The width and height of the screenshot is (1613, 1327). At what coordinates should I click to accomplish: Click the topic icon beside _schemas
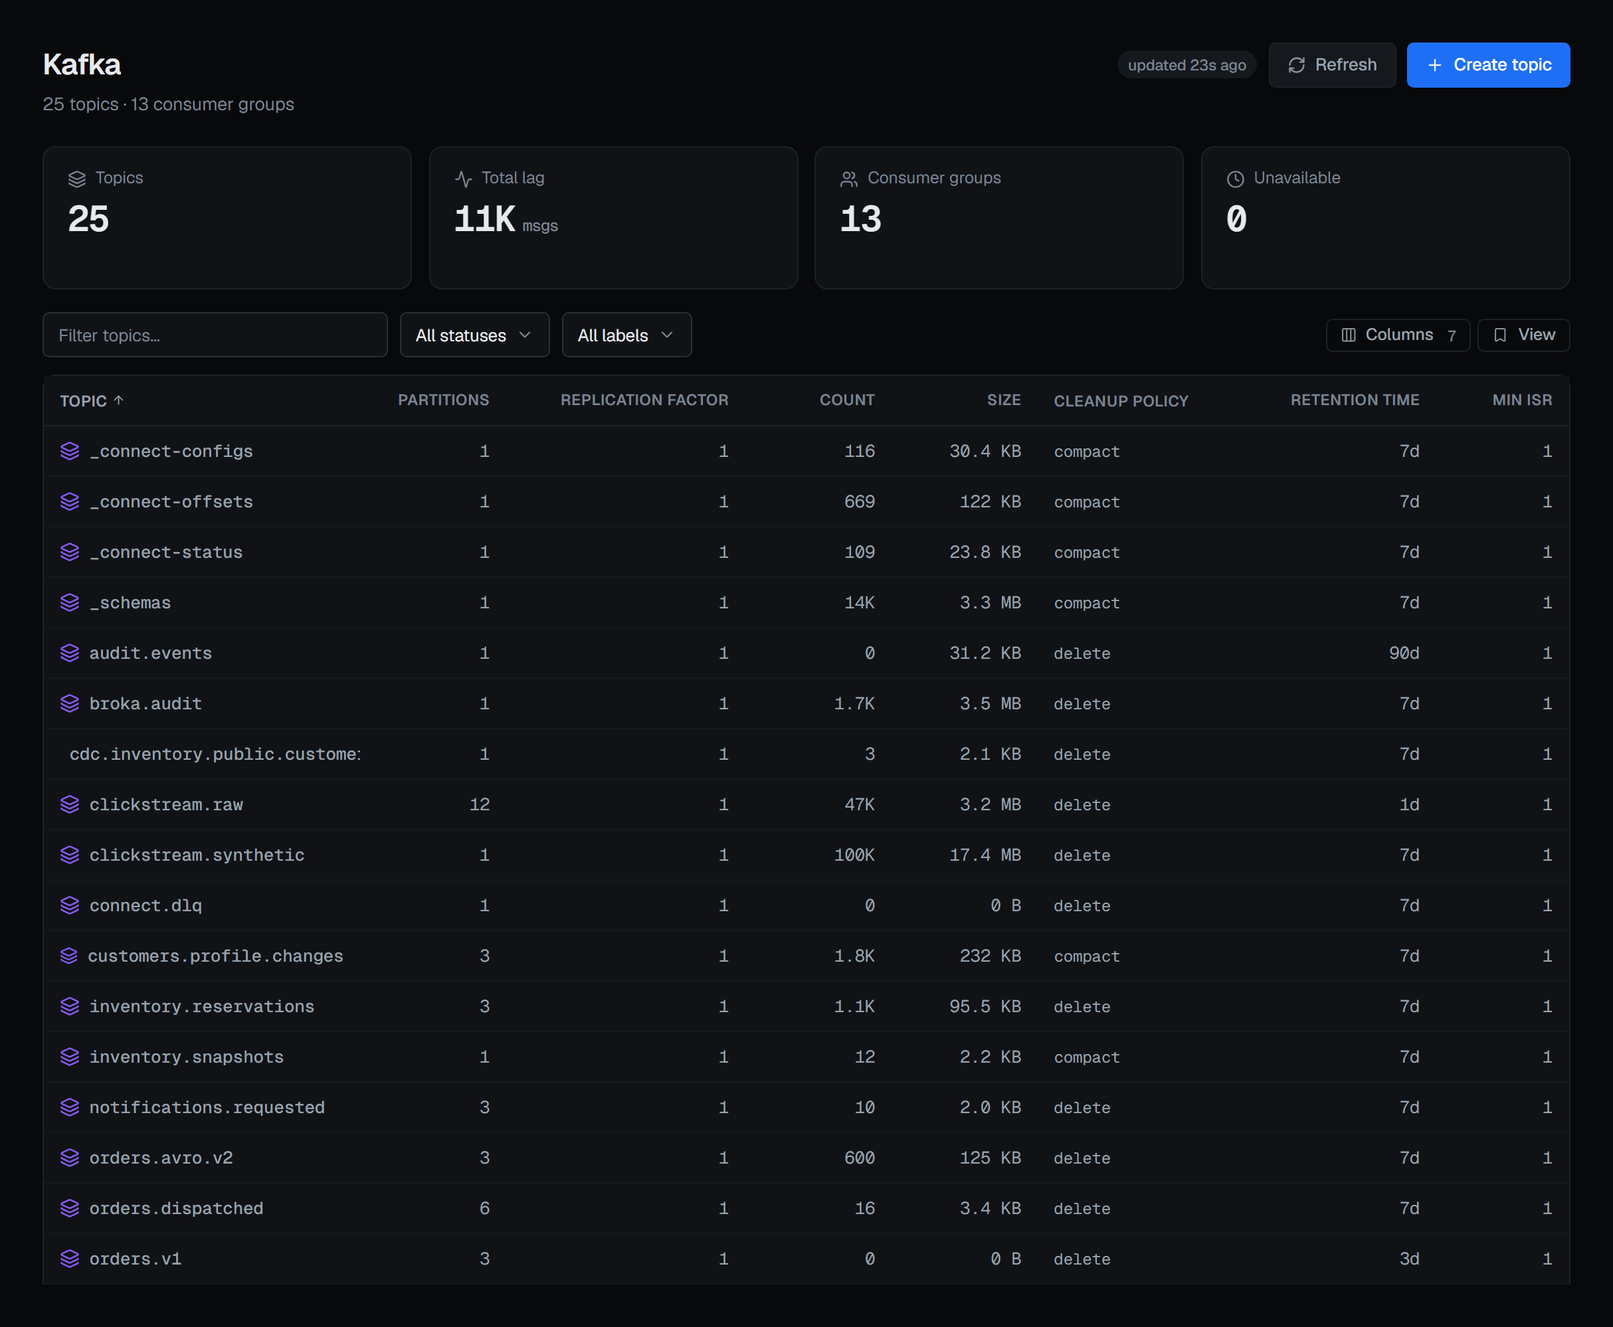[x=70, y=602]
